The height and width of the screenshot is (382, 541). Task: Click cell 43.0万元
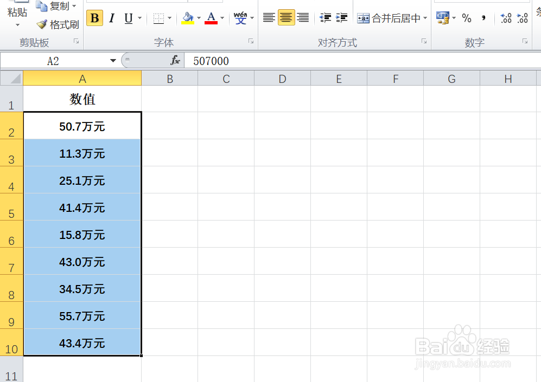pyautogui.click(x=82, y=262)
